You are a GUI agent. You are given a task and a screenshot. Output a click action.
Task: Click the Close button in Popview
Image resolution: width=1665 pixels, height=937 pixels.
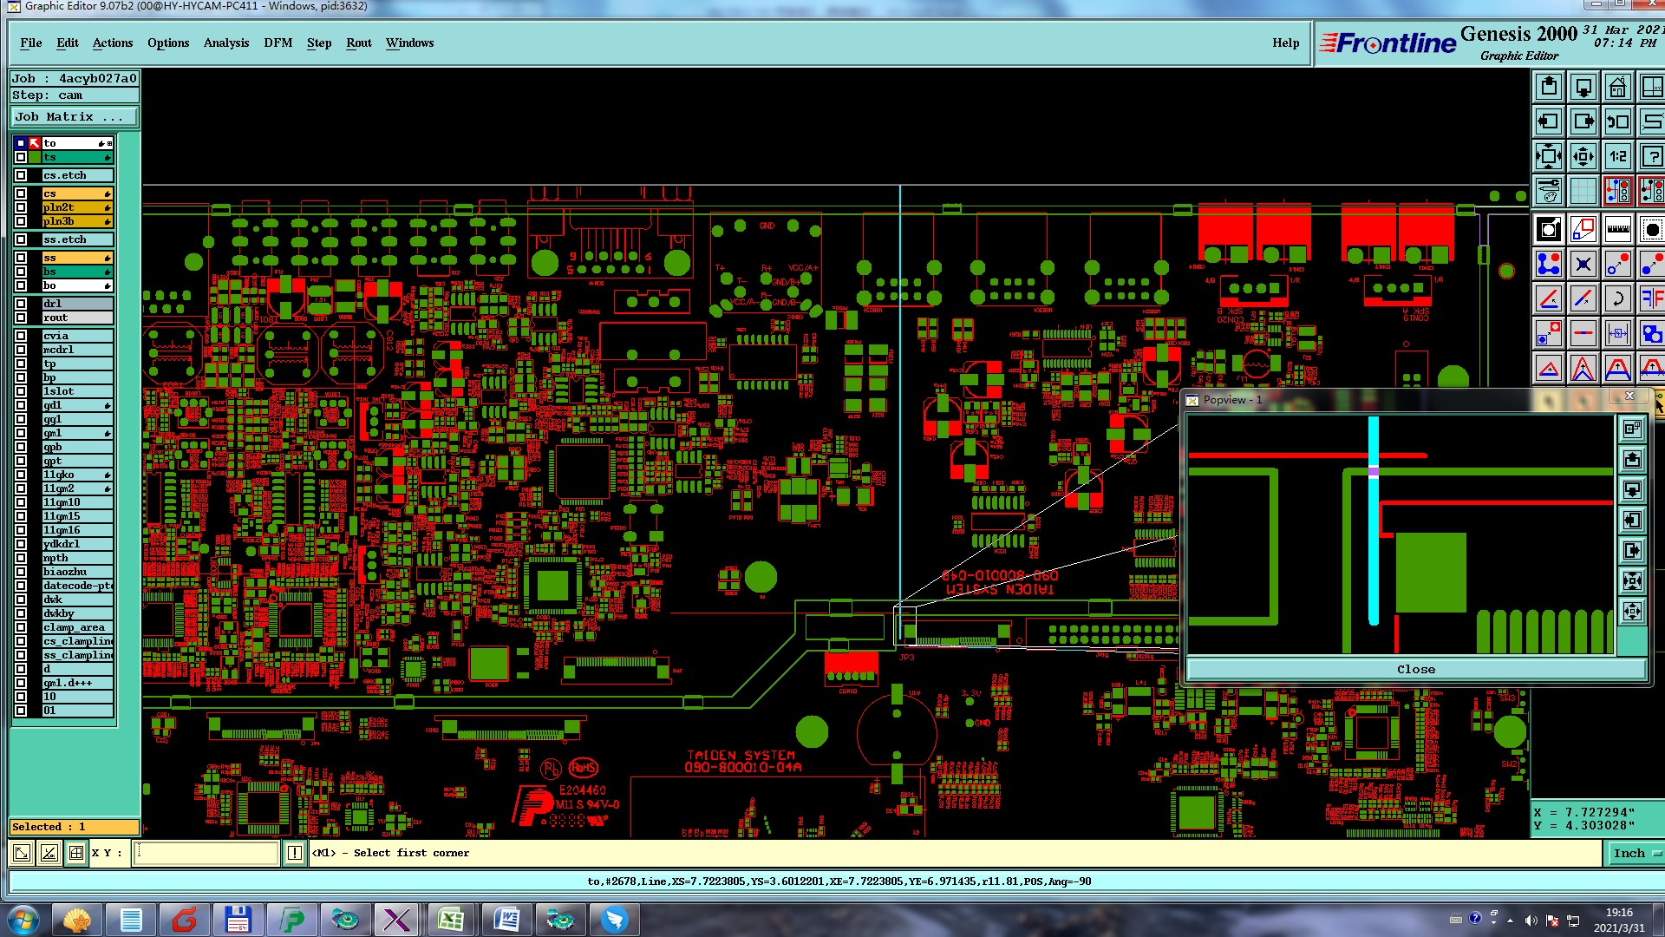1415,669
